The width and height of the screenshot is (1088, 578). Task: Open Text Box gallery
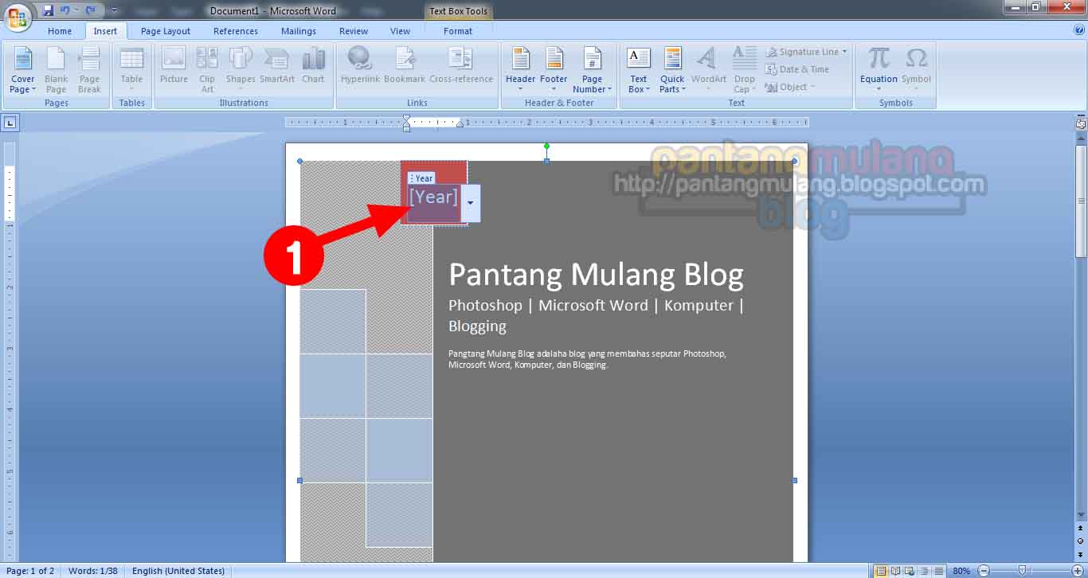pyautogui.click(x=638, y=70)
